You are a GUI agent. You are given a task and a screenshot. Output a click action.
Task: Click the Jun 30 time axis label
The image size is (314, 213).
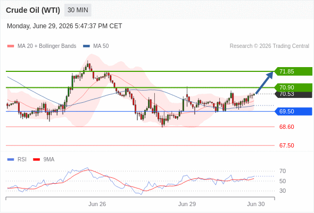pyautogui.click(x=256, y=204)
